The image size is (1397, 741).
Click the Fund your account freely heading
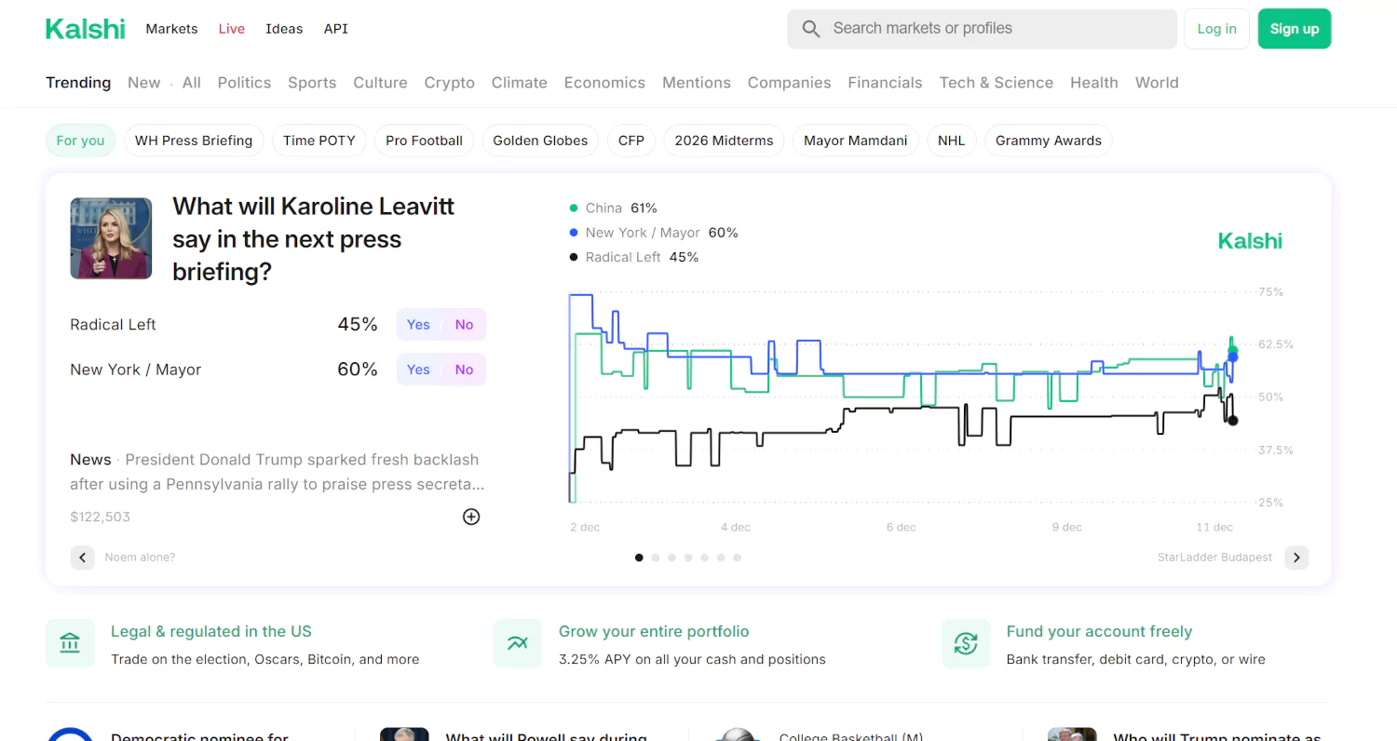click(1099, 631)
